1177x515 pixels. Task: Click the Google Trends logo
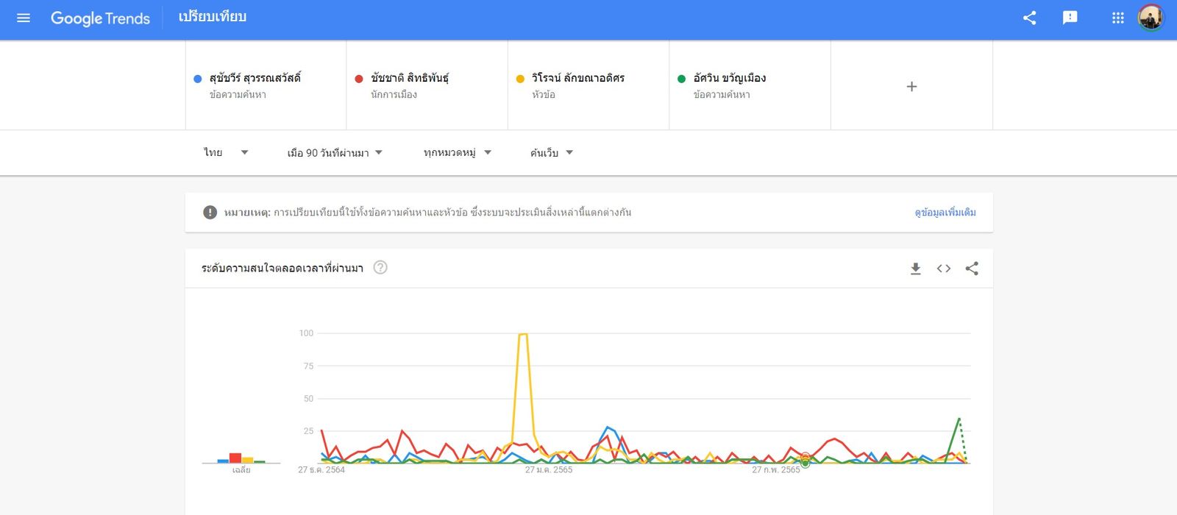coord(100,18)
